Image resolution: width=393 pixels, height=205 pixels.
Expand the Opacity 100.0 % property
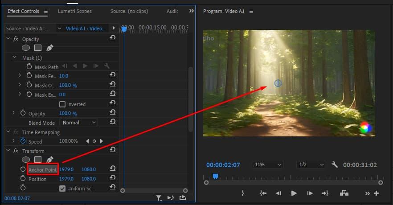pos(13,113)
